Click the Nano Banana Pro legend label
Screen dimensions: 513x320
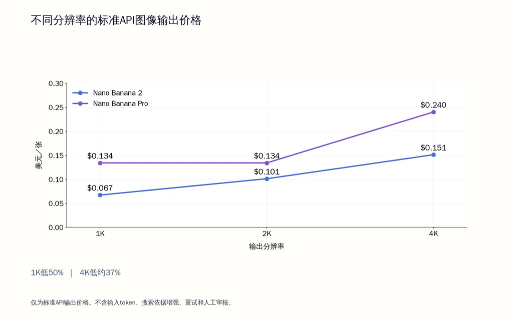click(120, 103)
